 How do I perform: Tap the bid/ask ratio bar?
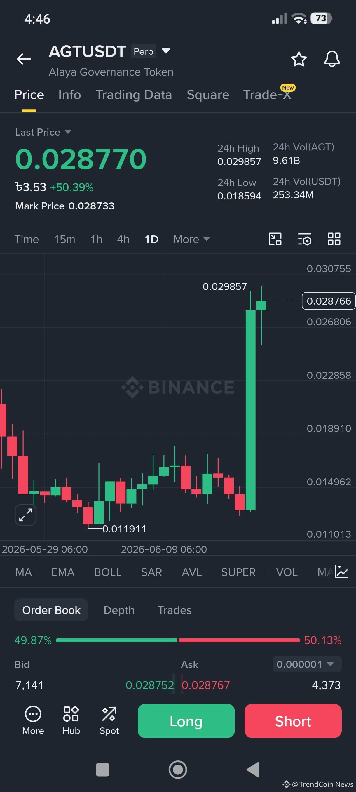pos(178,640)
